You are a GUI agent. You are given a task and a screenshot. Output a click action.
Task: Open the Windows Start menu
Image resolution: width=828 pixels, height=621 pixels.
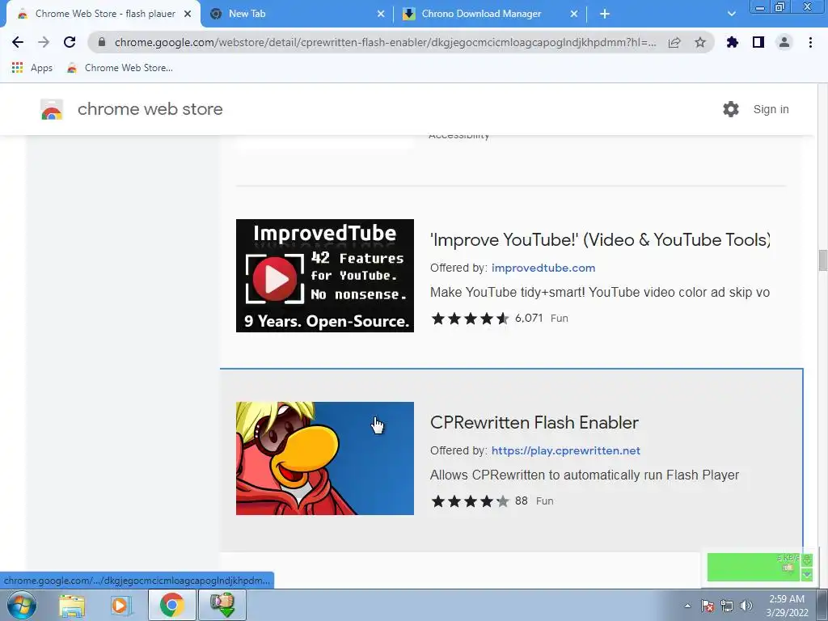22,605
